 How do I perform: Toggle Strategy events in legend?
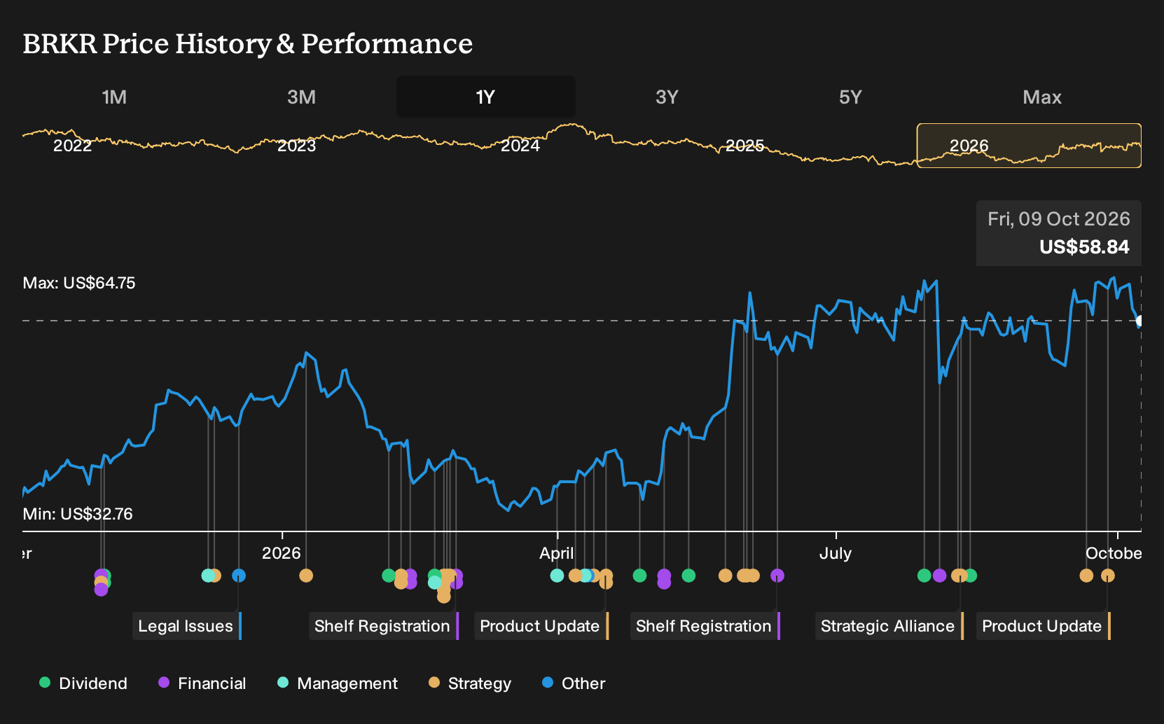pos(470,683)
